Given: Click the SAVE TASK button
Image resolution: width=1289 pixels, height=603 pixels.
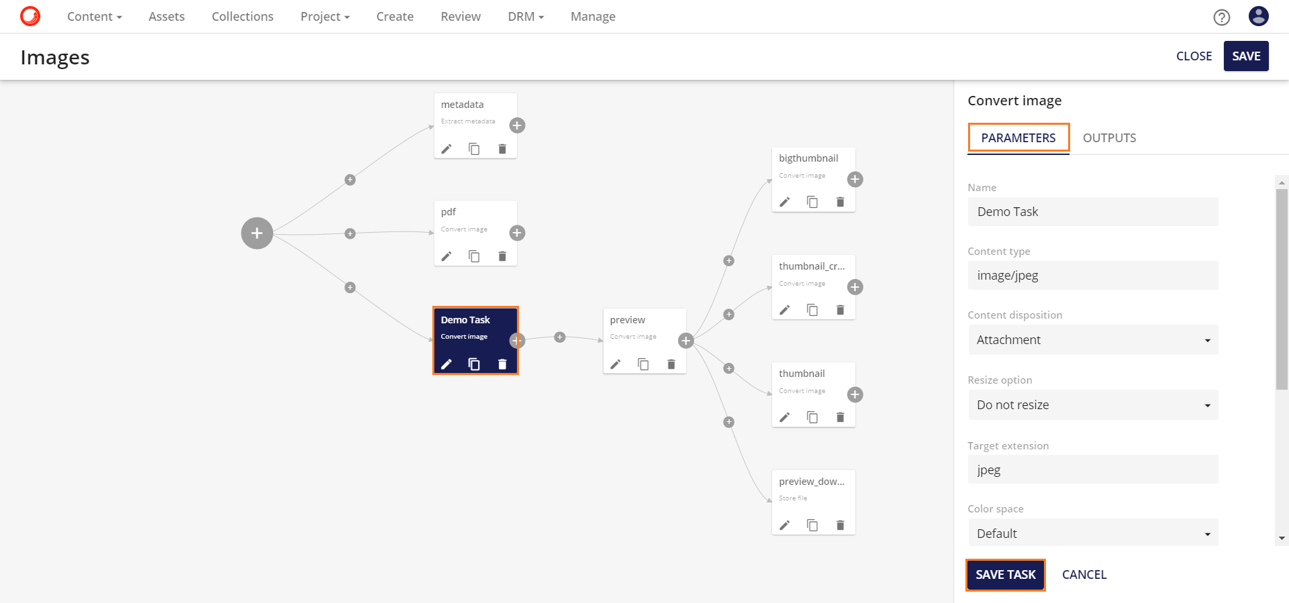Looking at the screenshot, I should tap(1005, 575).
